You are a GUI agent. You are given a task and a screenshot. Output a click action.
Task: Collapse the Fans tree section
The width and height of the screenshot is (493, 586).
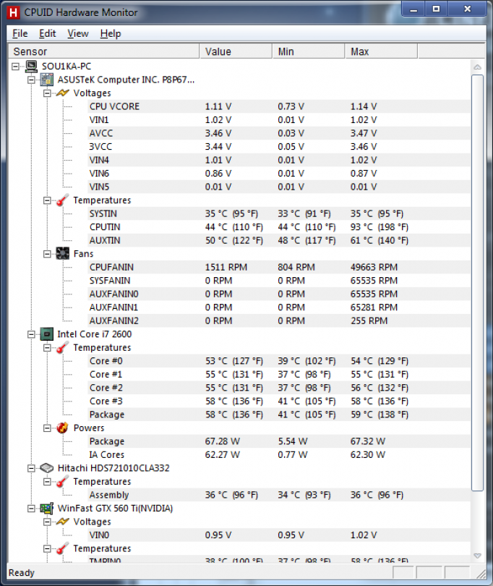click(47, 254)
